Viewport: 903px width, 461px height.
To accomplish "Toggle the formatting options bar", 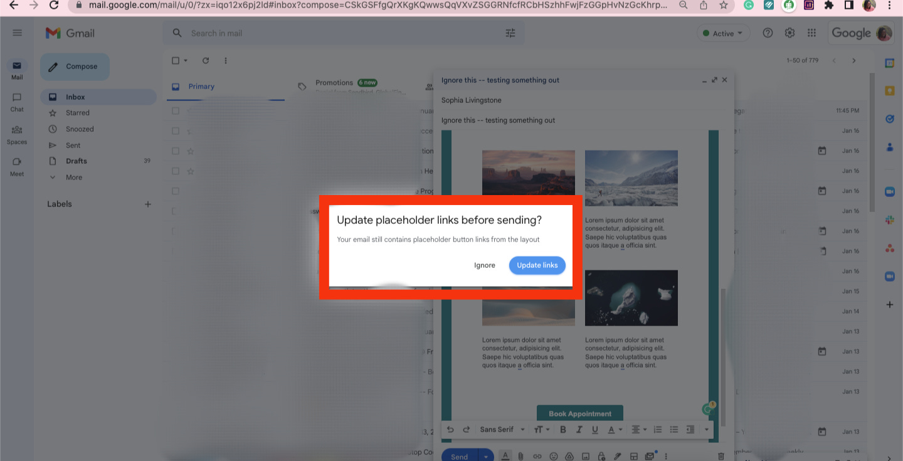I will pyautogui.click(x=505, y=456).
